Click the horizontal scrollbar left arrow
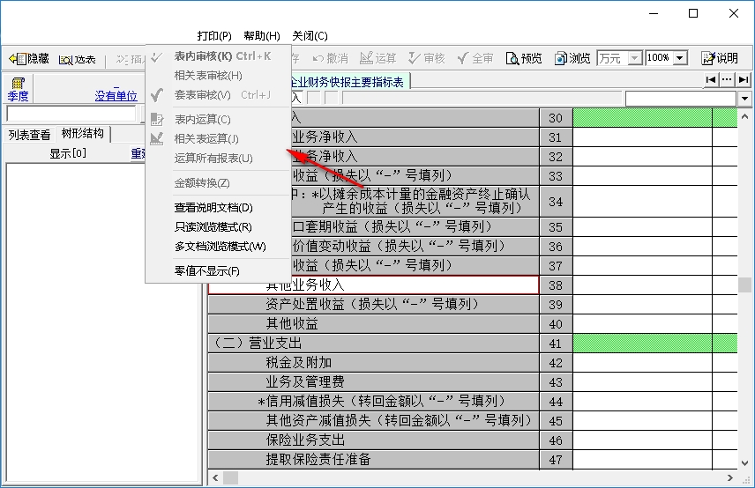Image resolution: width=755 pixels, height=488 pixels. coord(216,477)
